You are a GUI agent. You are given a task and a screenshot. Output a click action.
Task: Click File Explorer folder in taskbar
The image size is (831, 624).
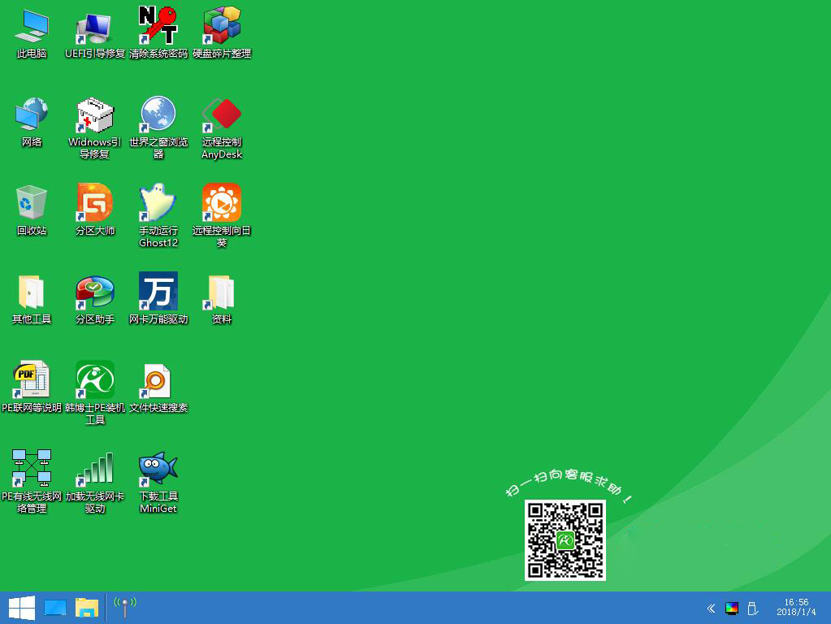click(x=87, y=607)
